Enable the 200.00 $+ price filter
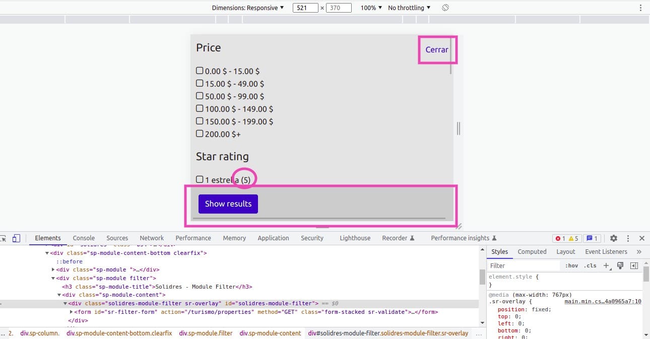650x339 pixels. [x=200, y=133]
